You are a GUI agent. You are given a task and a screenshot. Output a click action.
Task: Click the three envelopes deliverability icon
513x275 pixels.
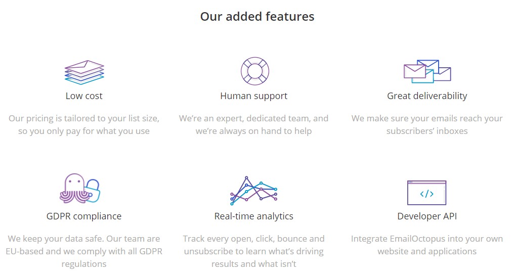click(427, 71)
